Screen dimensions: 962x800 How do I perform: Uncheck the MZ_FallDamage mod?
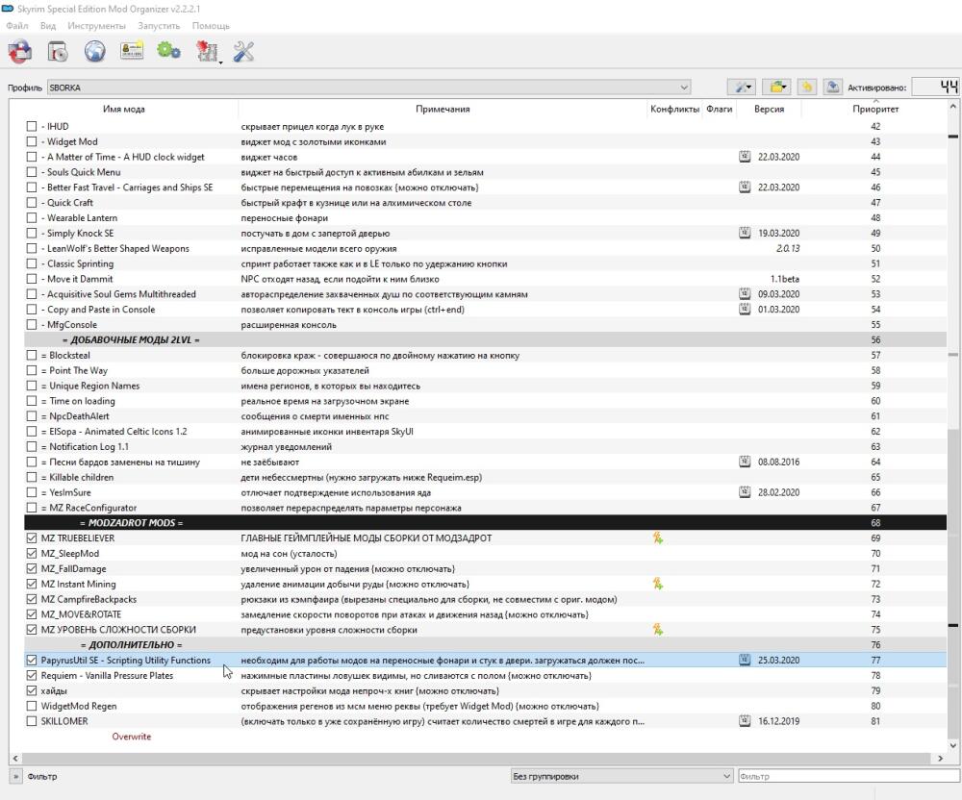tap(32, 568)
